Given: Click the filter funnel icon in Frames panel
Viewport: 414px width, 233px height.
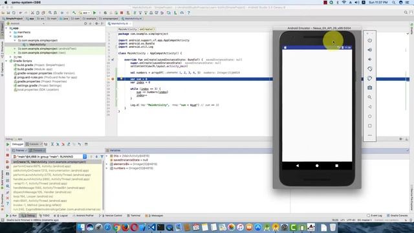Looking at the screenshot, I should point(102,157).
